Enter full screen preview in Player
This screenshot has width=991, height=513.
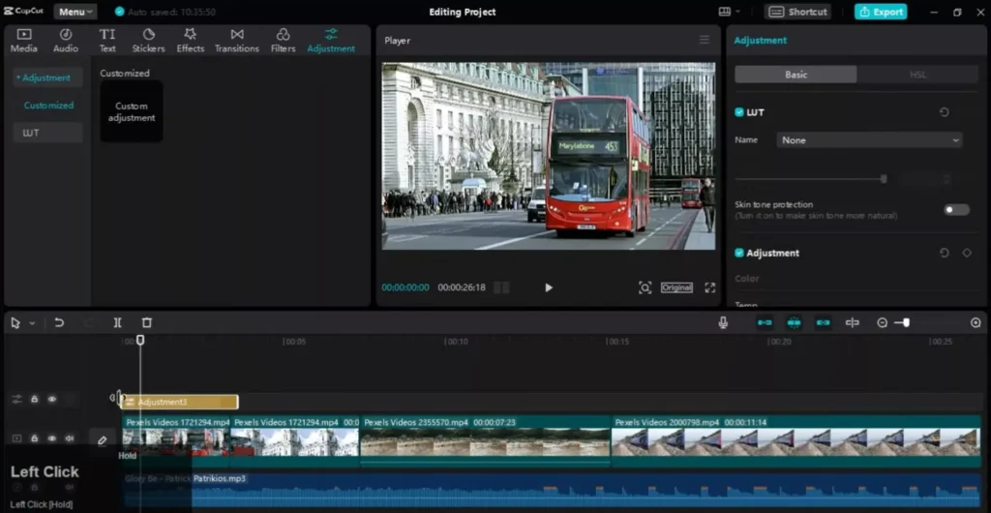(709, 287)
